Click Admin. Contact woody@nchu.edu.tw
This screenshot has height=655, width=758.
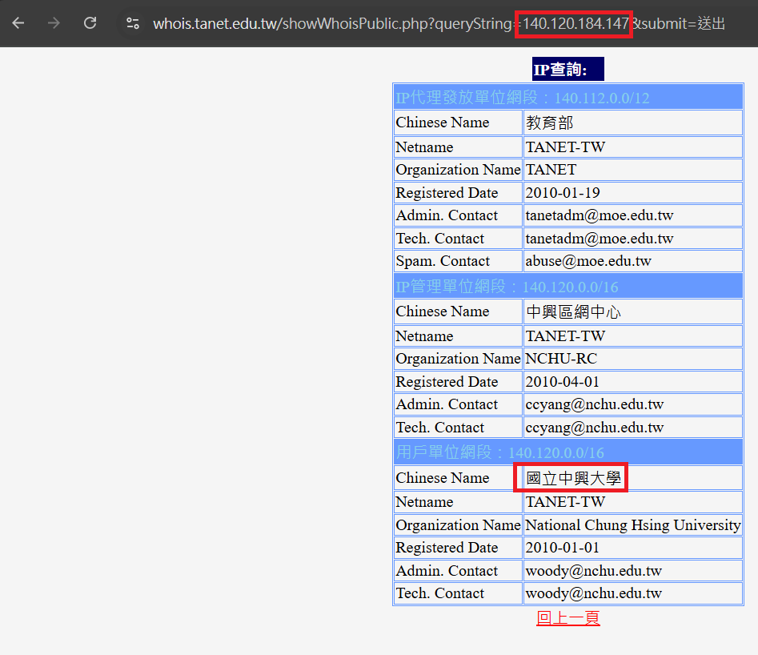point(633,570)
